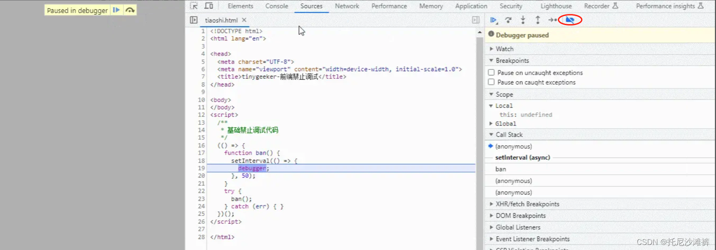Switch to the Application tab
This screenshot has height=250, width=716.
click(471, 6)
